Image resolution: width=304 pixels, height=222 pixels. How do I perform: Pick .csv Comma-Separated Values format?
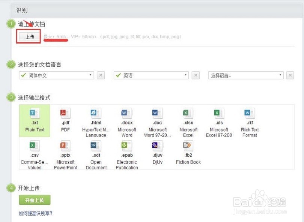click(x=35, y=155)
